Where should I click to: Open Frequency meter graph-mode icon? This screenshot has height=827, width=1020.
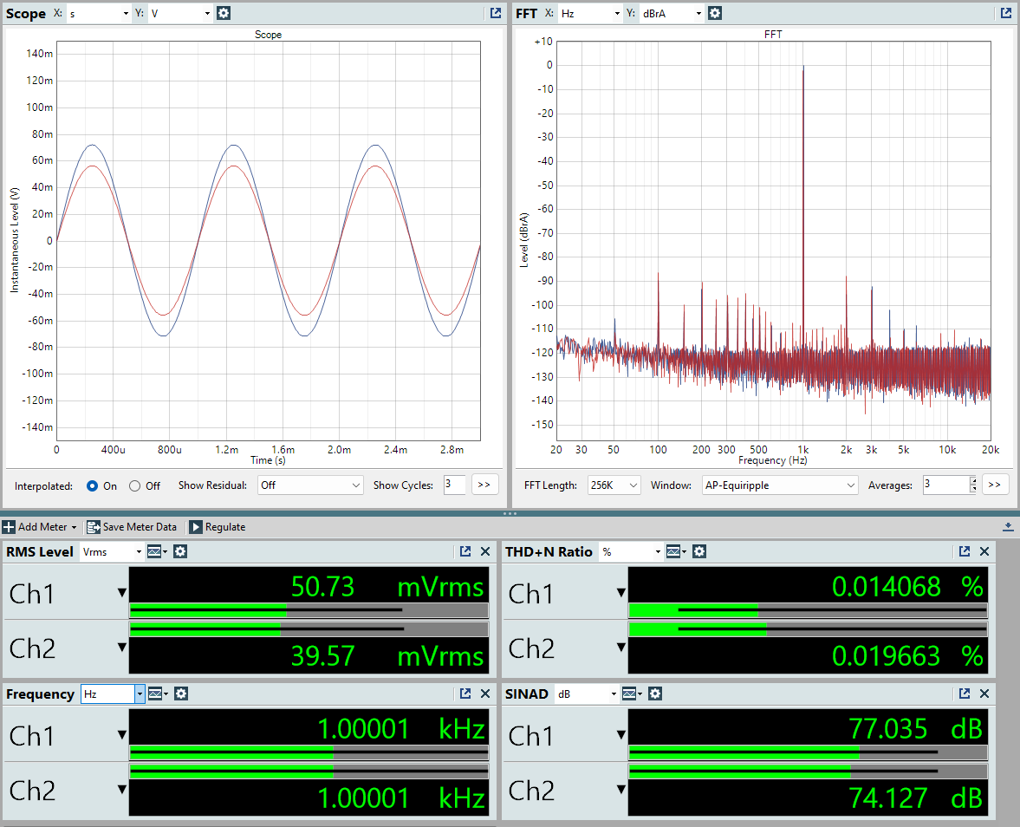(x=158, y=694)
